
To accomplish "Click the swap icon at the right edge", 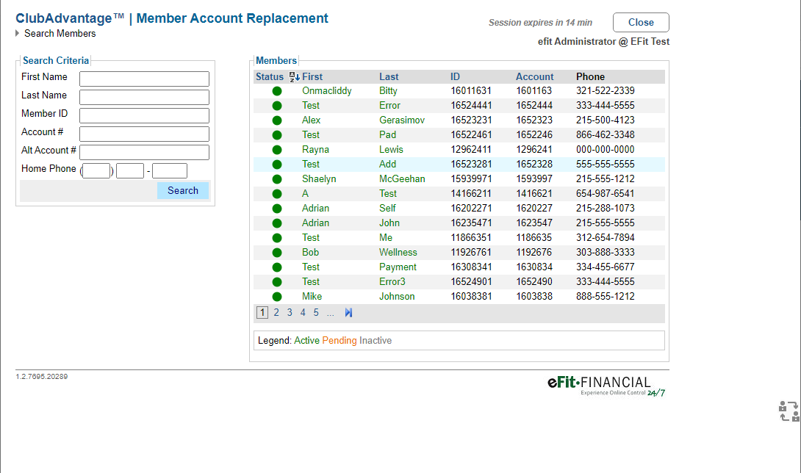I will (789, 411).
